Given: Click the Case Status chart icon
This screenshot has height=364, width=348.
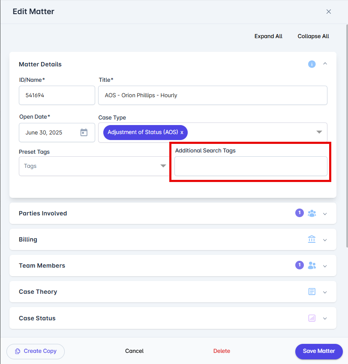Looking at the screenshot, I should click(x=312, y=318).
